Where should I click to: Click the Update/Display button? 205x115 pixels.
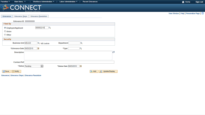pyautogui.click(x=108, y=71)
